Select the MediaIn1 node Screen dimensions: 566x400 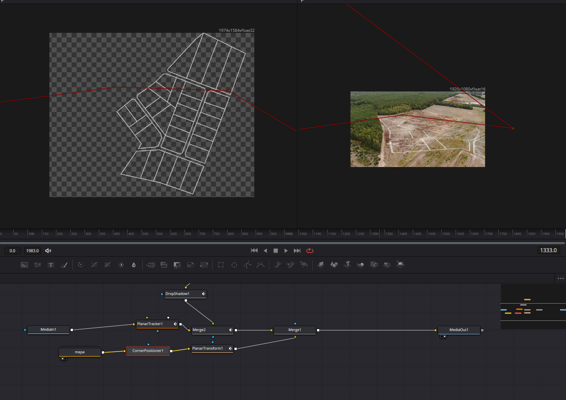pos(48,330)
